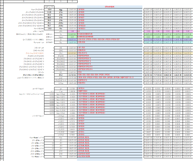
Task: Click the bold 6.17.E-01 cell
Action: 148,75
